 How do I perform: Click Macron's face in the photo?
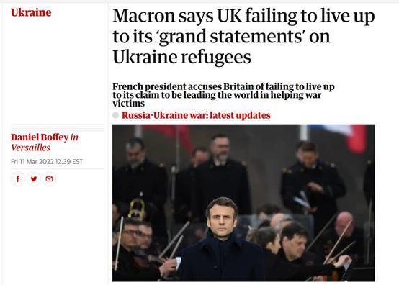click(221, 218)
